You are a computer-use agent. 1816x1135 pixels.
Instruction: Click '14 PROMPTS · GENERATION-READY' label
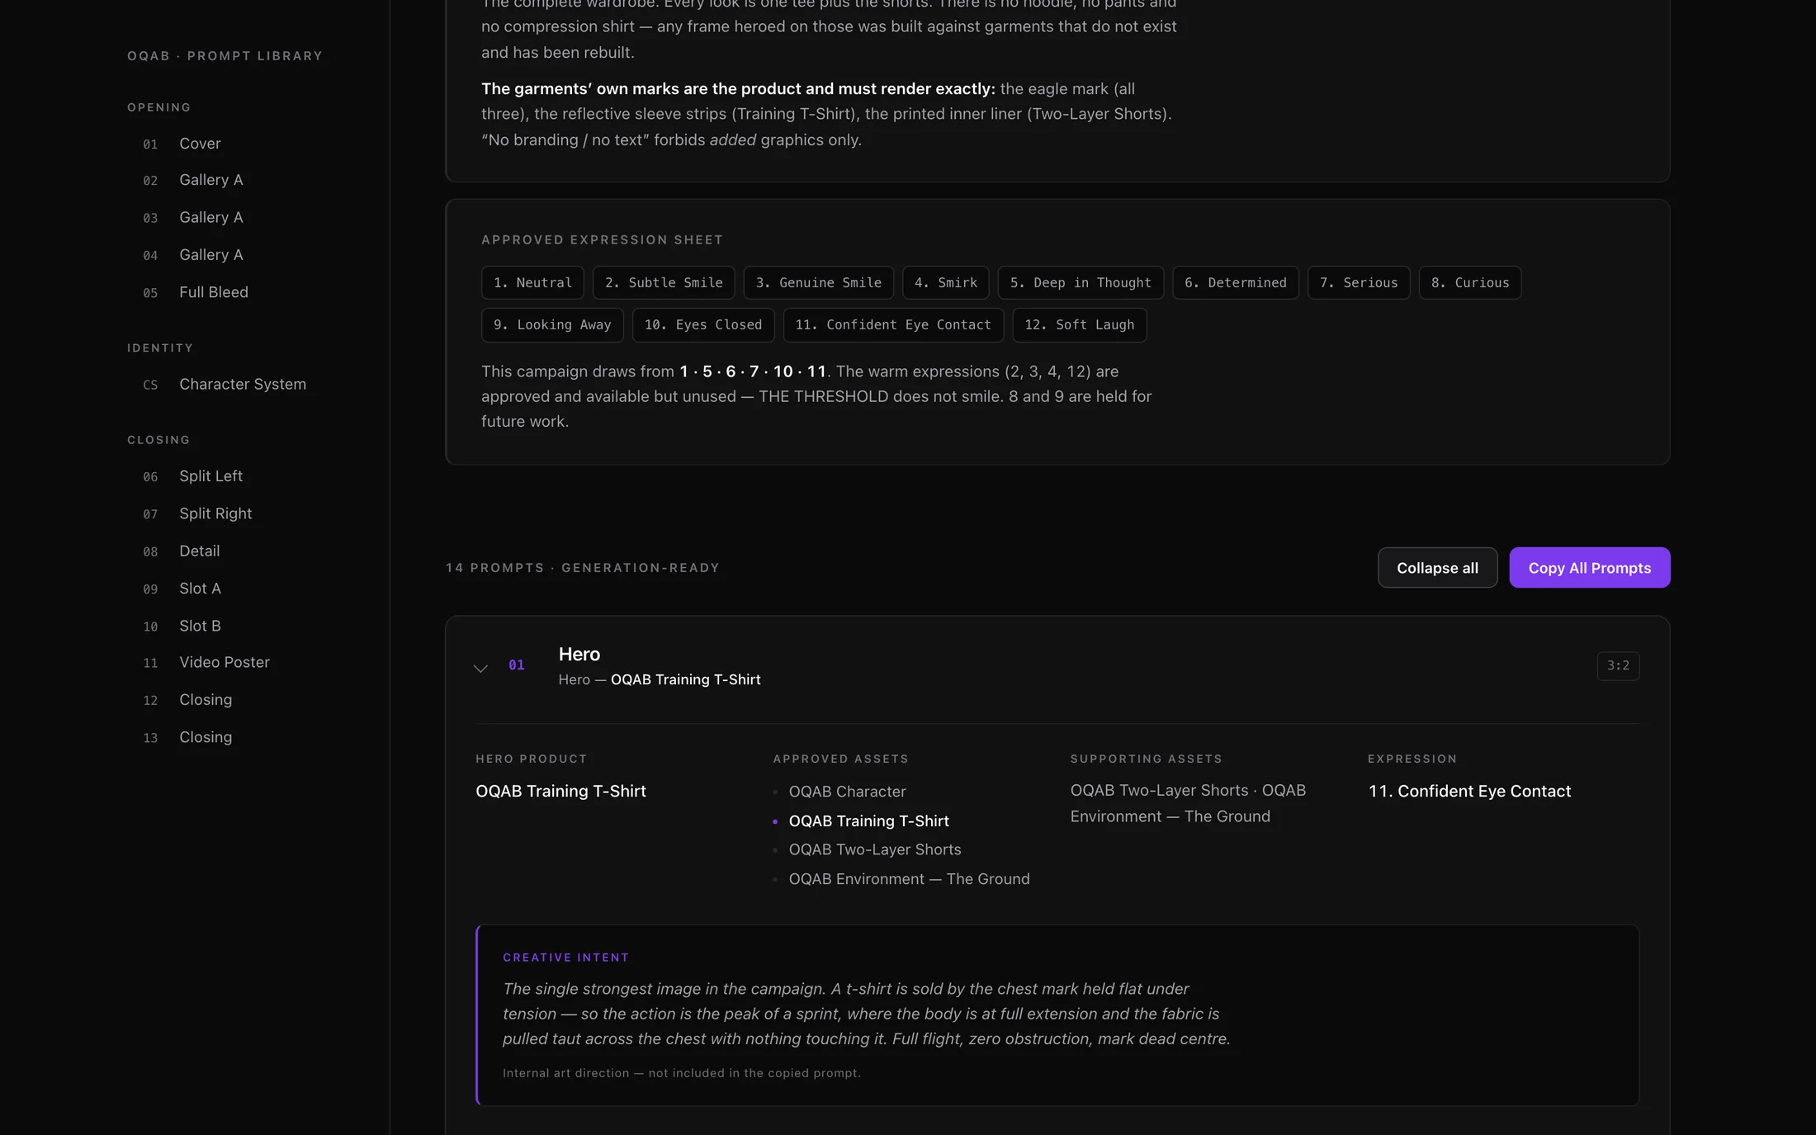(582, 568)
